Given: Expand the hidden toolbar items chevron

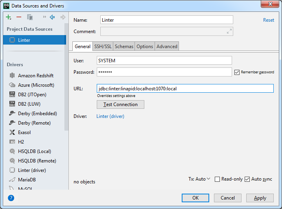Looking at the screenshot, I should (44, 17).
